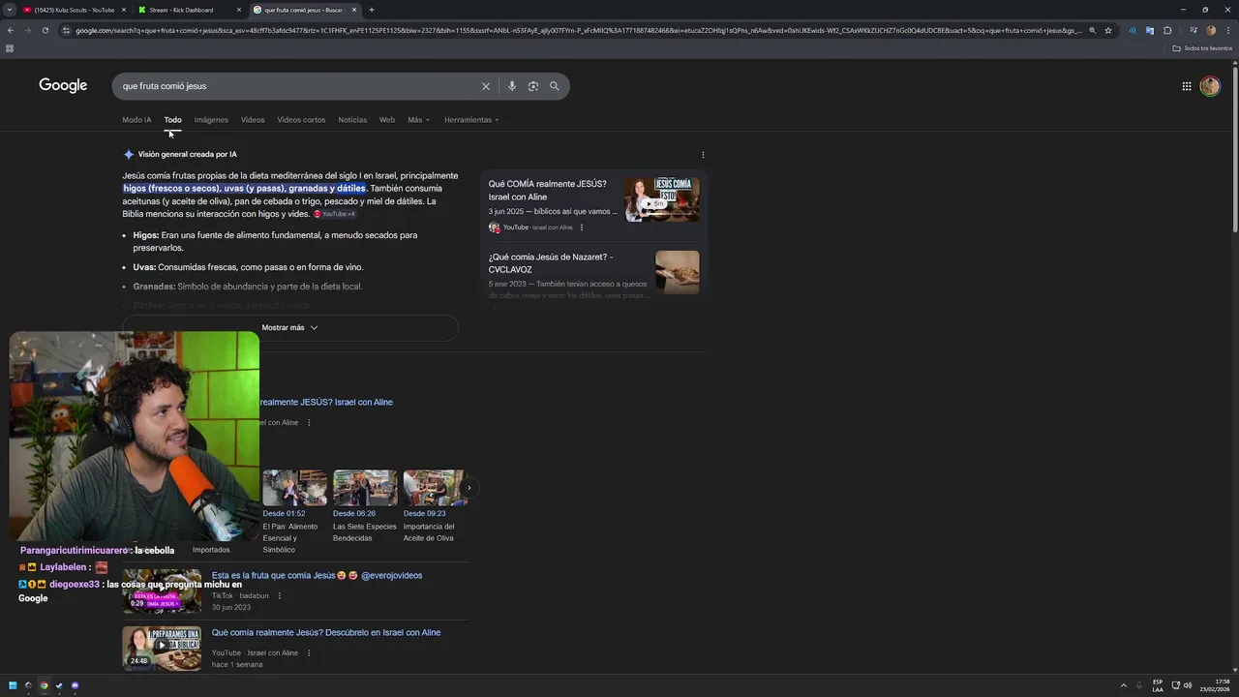1239x697 pixels.
Task: Open the taskbar clock and date
Action: click(1215, 685)
